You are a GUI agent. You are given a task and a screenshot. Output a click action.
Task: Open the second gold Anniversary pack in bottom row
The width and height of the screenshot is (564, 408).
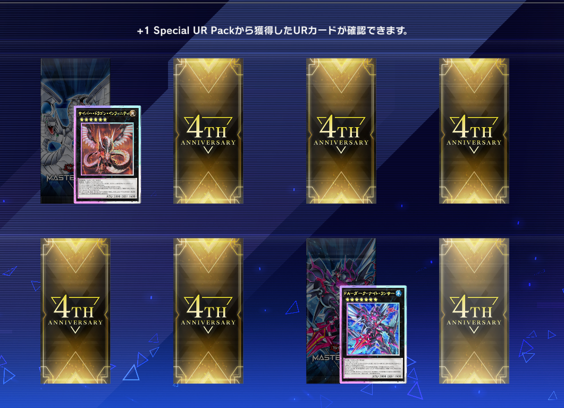point(208,311)
